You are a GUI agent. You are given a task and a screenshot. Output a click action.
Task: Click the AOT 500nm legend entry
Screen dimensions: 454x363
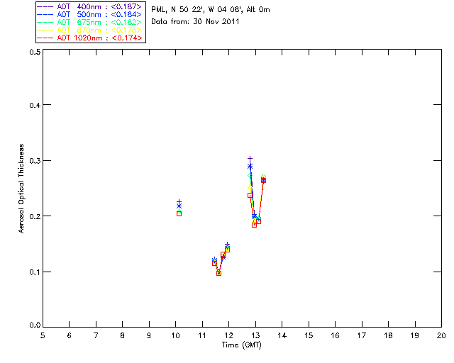point(89,14)
